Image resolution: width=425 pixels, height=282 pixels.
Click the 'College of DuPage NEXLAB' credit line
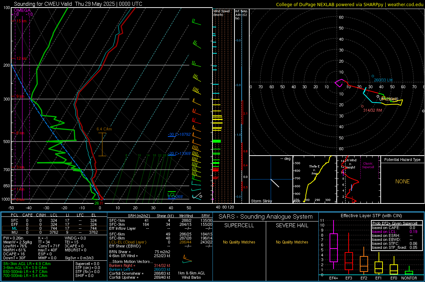[x=350, y=4]
